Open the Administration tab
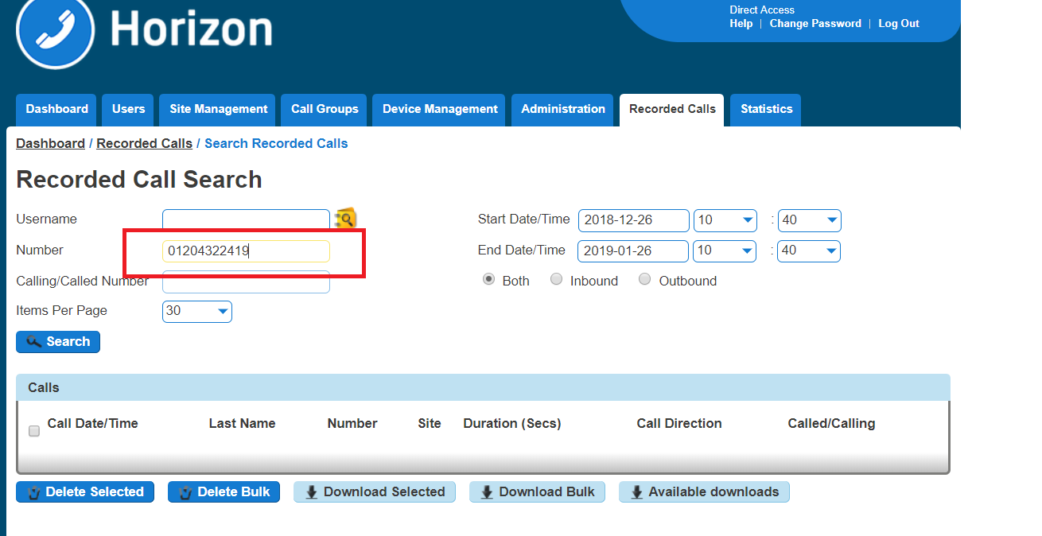Screen dimensions: 1042x536 click(563, 110)
